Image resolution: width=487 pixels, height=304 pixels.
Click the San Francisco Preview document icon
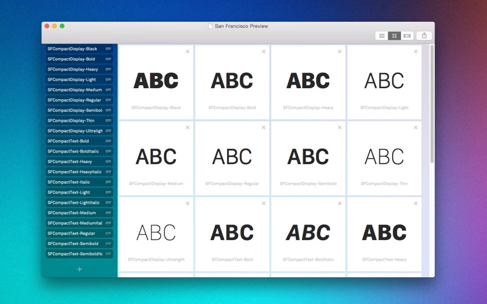tap(211, 26)
